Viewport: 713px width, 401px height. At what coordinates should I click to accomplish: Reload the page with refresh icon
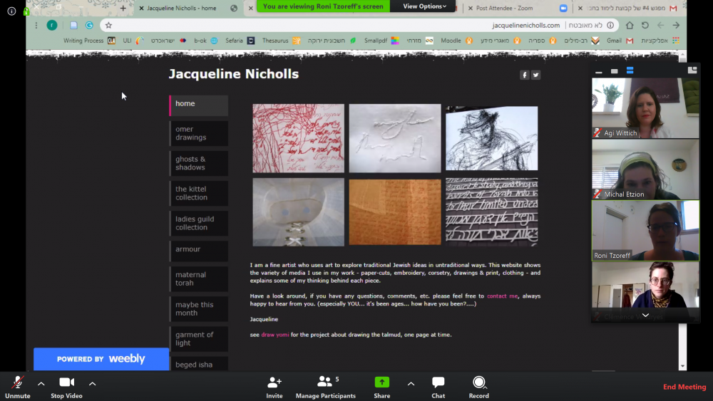[x=645, y=26]
